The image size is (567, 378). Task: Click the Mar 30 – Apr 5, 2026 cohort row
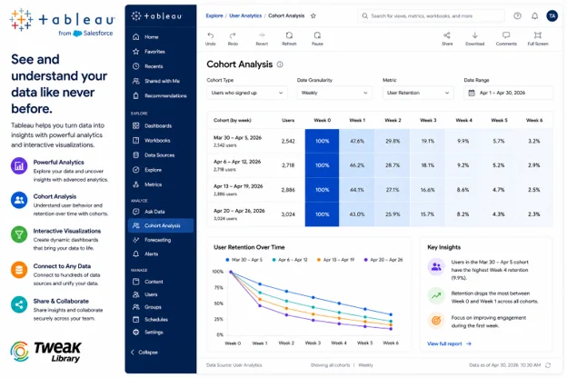click(x=380, y=142)
